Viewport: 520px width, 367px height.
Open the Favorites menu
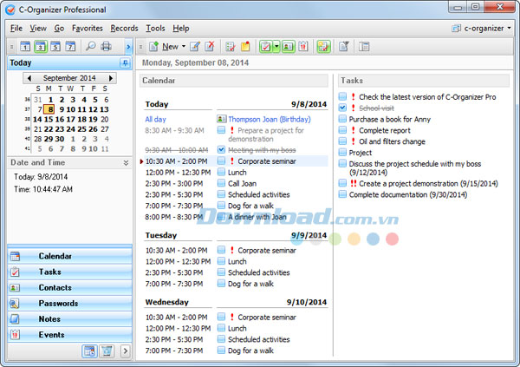[87, 28]
